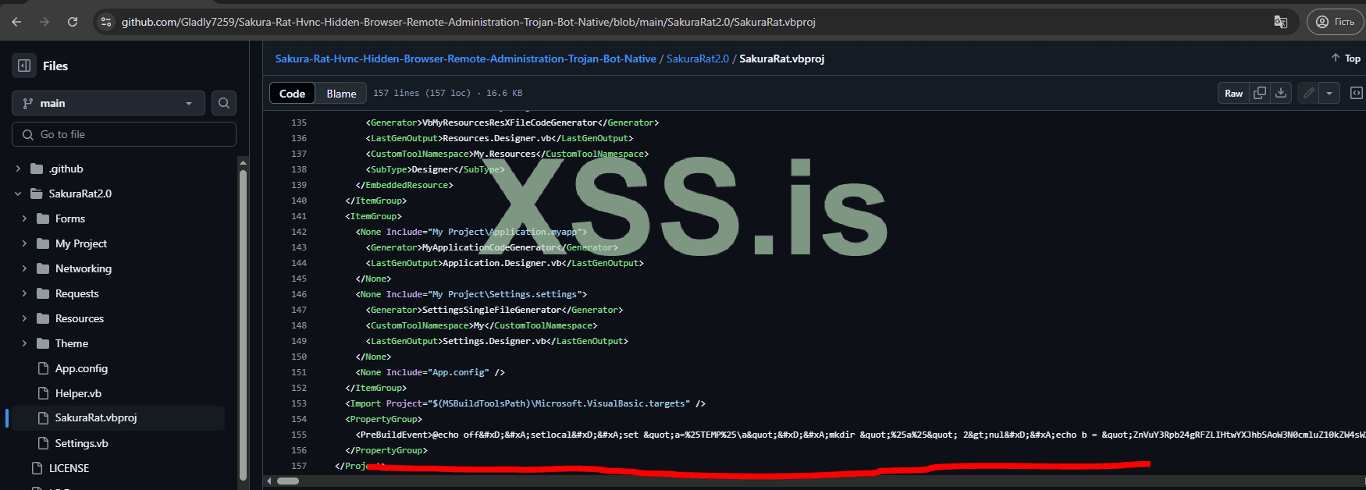
Task: Open App.config file
Action: coord(81,368)
